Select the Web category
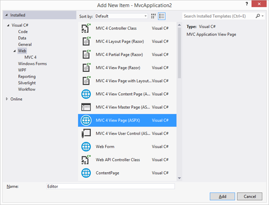 click(22, 51)
